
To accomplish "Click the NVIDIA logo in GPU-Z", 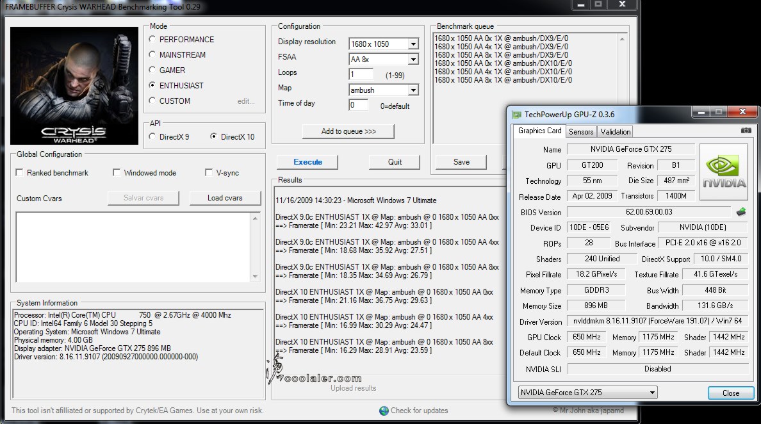I will click(x=724, y=172).
